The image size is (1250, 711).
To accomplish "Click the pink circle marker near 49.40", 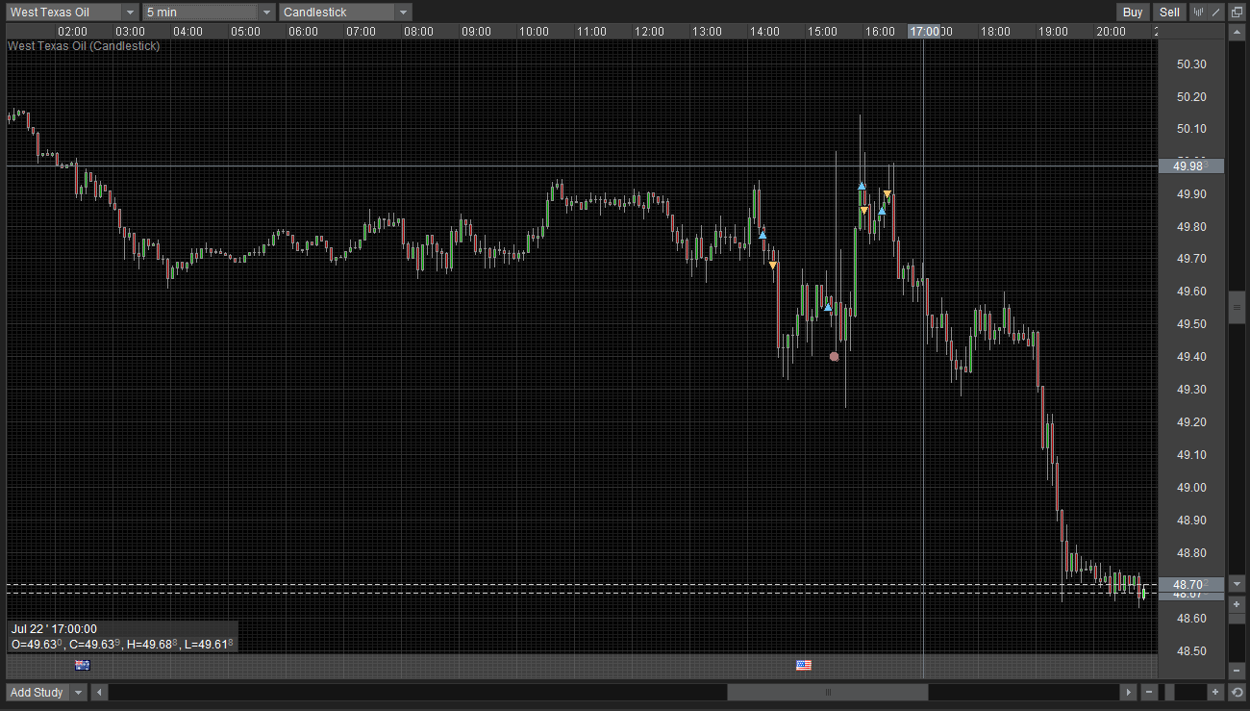I will [x=834, y=356].
